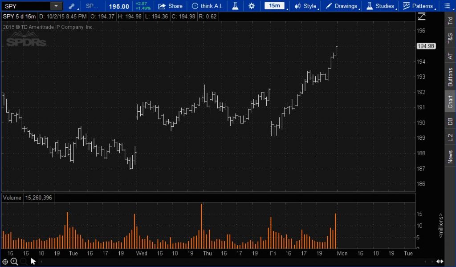This screenshot has height=267, width=456.
Task: Zoom out using the dimmed magnifier minus icon
Action: (24, 262)
